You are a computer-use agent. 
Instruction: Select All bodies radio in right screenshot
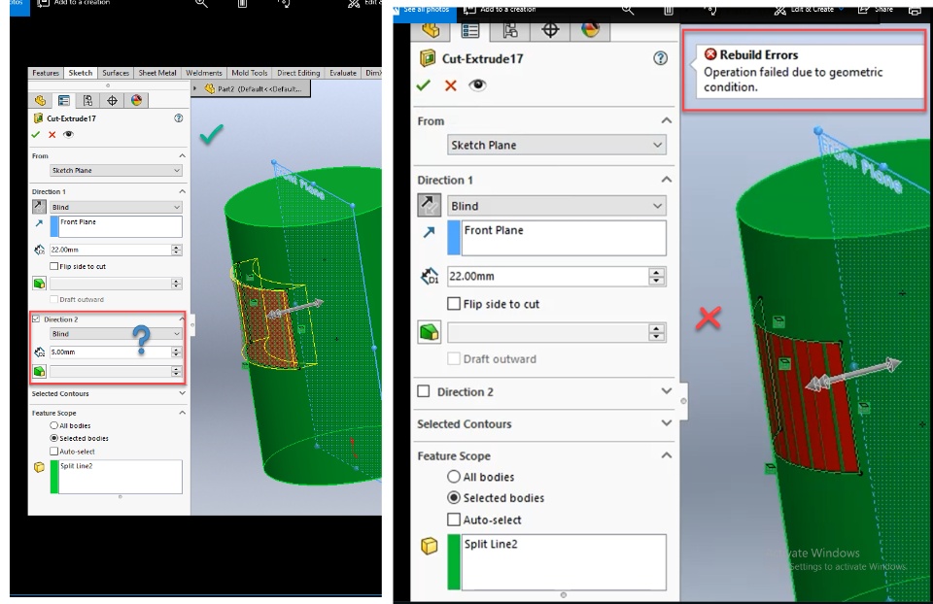454,477
